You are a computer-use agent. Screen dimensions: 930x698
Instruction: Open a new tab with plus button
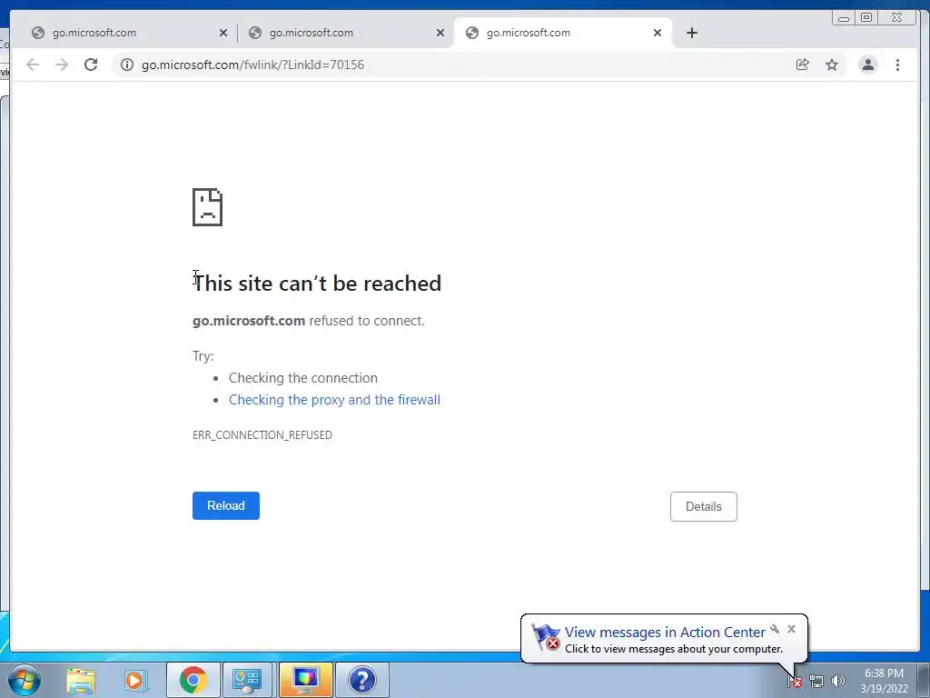691,33
